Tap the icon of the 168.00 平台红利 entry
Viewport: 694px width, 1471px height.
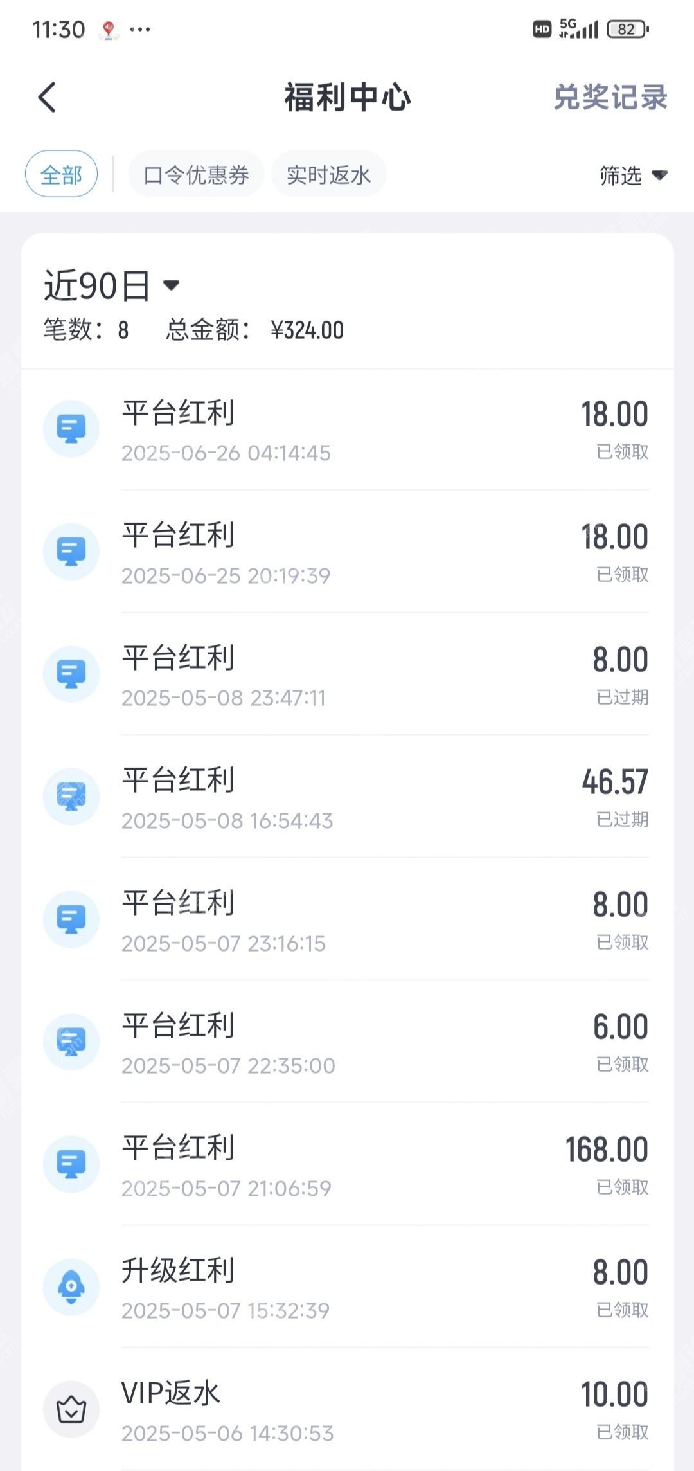click(x=71, y=1164)
